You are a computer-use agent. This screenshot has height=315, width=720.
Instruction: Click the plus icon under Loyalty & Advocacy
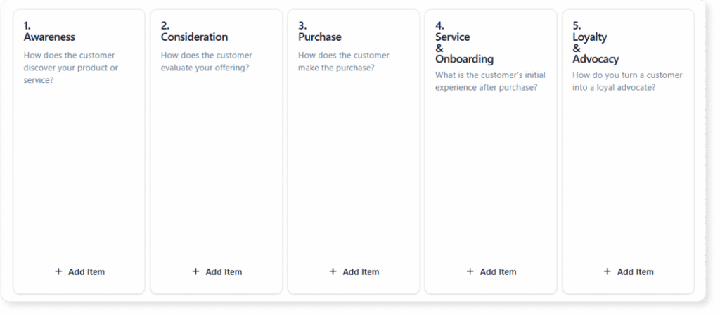click(607, 271)
